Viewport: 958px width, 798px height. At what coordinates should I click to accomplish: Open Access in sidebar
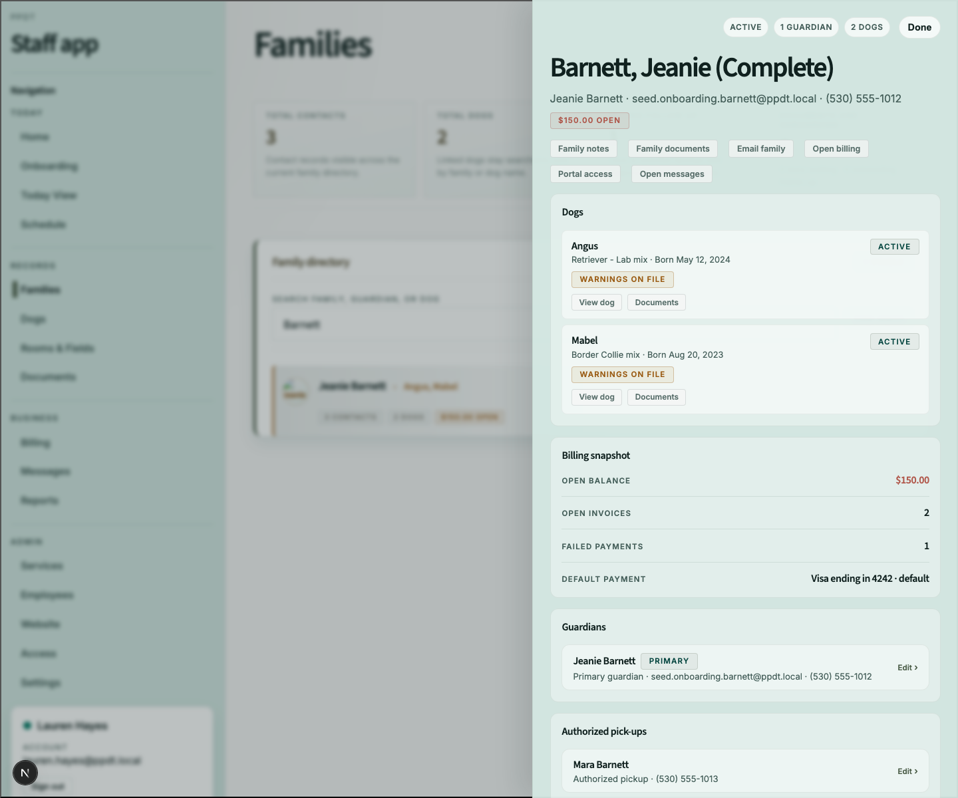pyautogui.click(x=39, y=654)
